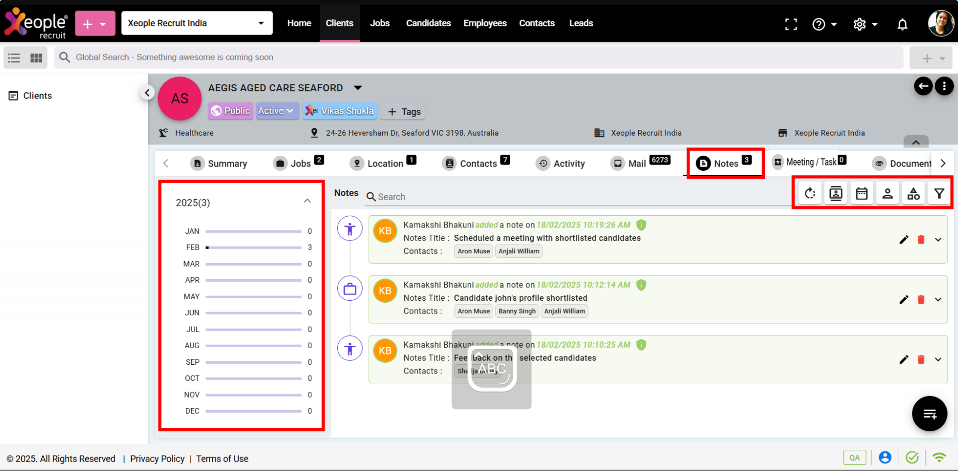Viewport: 958px width, 471px height.
Task: Edit the Candidate john's profile shortlisted note
Action: point(903,299)
